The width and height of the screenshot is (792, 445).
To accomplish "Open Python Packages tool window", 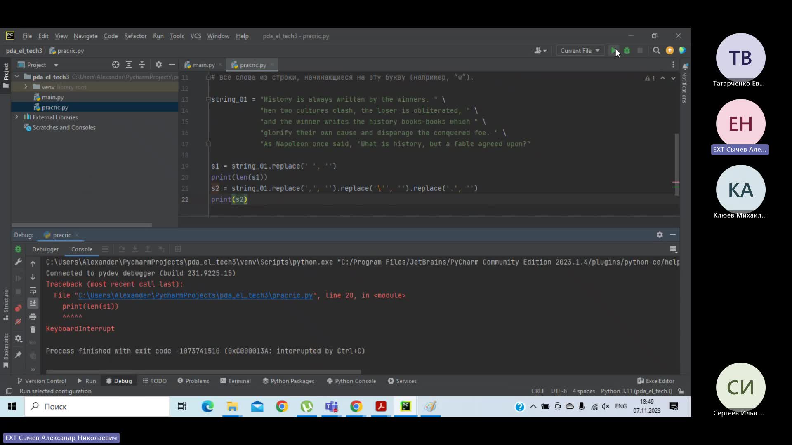I will click(x=288, y=381).
